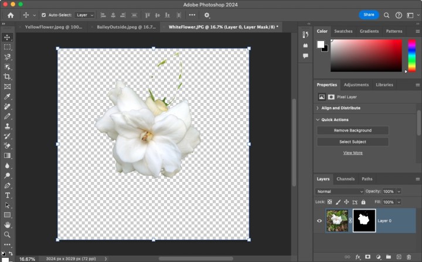Pick the Hand tool
This screenshot has height=262, width=422.
pos(7,225)
